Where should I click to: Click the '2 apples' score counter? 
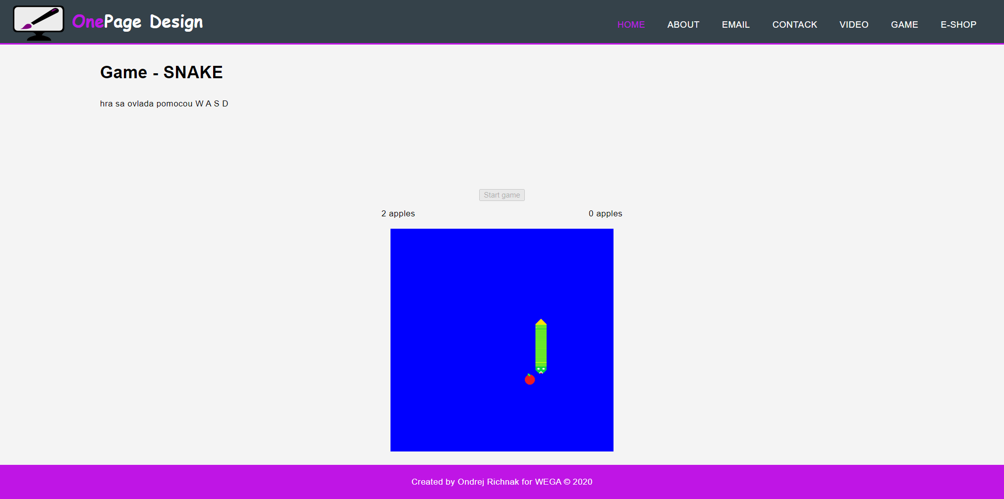point(398,214)
